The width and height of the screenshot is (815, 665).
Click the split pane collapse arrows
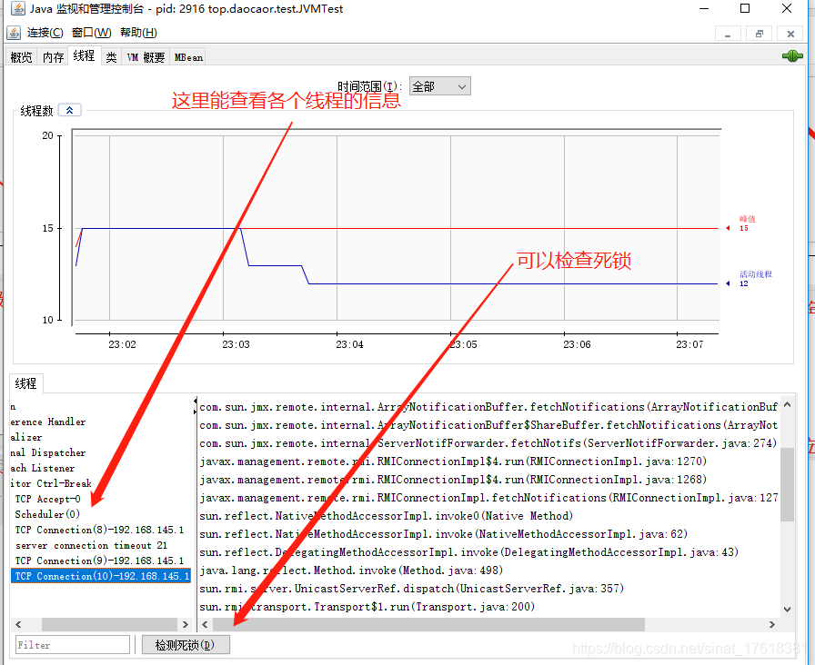click(195, 406)
